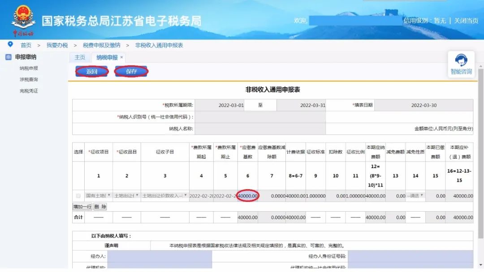Select the 纳税申报 tab
Image resolution: width=484 pixels, height=272 pixels.
(107, 57)
